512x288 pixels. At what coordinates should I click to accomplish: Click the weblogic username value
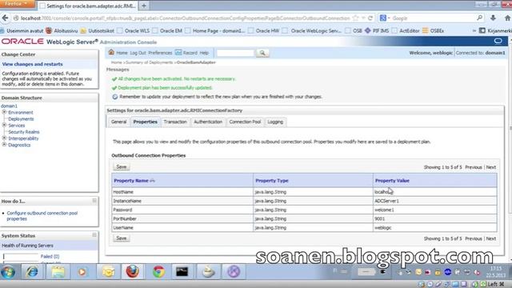tap(382, 227)
